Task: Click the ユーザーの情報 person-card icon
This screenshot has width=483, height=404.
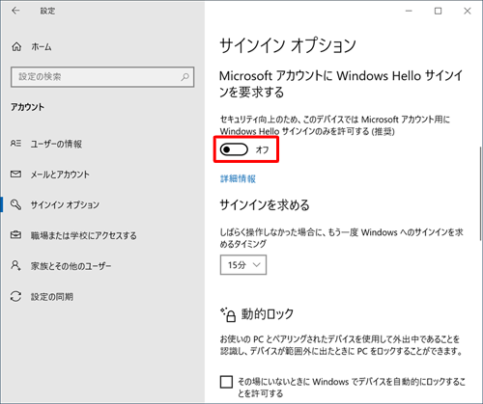Action: click(15, 144)
